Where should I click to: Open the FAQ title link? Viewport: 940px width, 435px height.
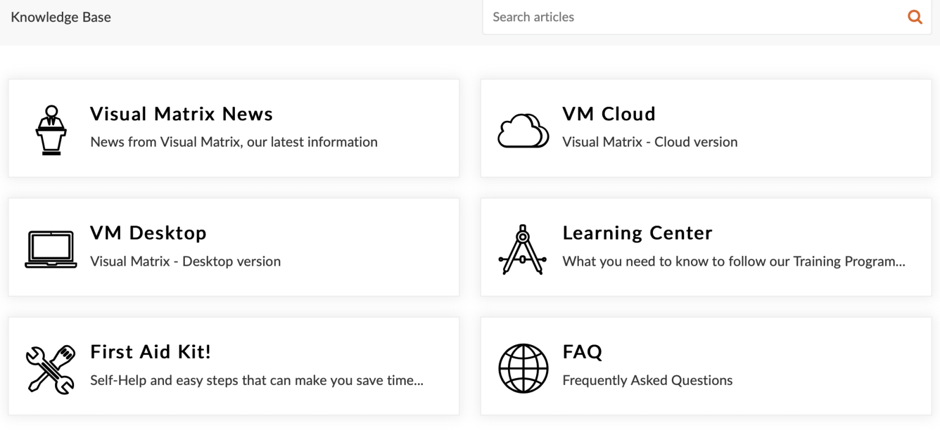tap(582, 352)
